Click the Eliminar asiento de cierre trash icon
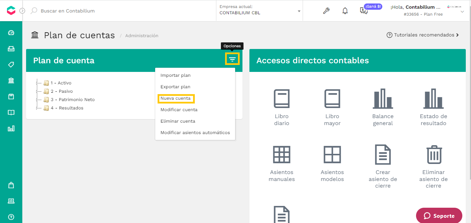 [x=434, y=155]
